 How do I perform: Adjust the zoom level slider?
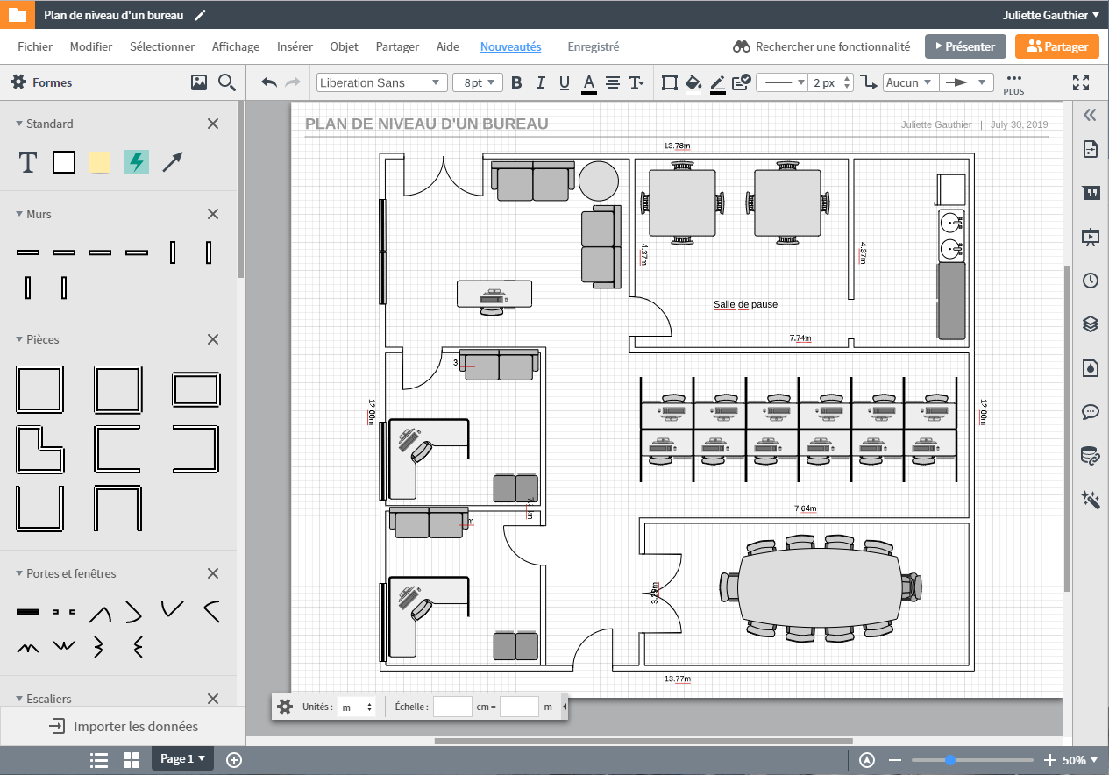click(x=950, y=760)
